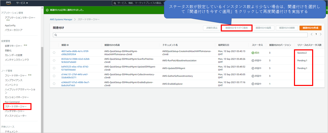
Task: Open ハイブリッドアクティベーション in sidebar
Action: [20, 91]
